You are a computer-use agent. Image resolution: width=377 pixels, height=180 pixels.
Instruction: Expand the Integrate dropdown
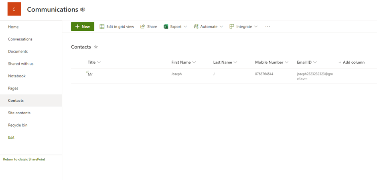click(243, 26)
